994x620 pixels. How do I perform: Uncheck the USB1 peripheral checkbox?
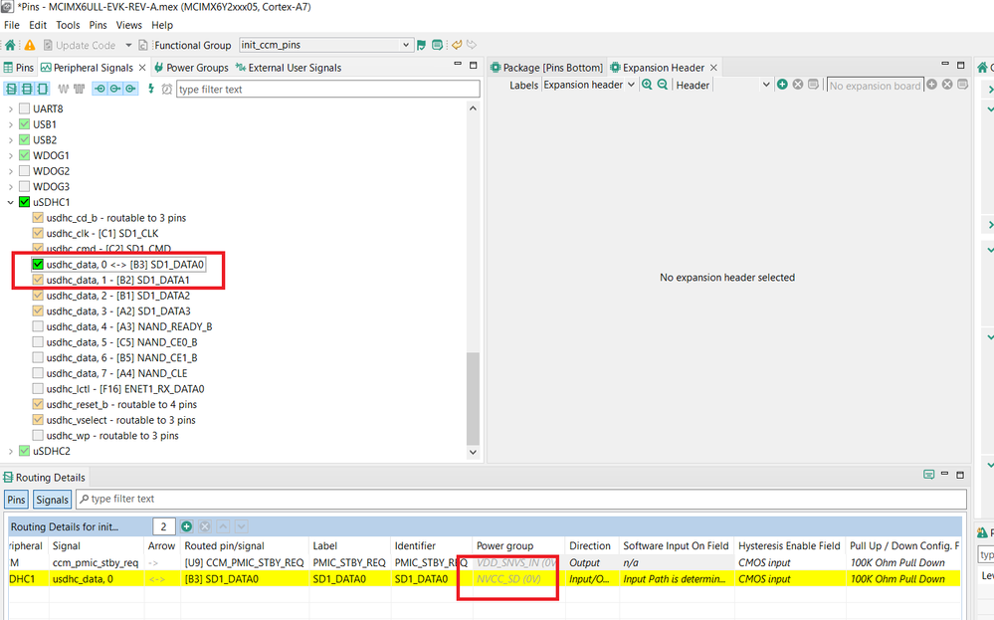pos(24,124)
